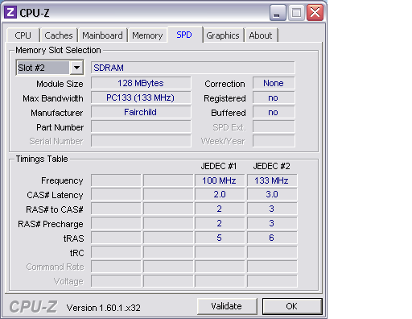The width and height of the screenshot is (412, 319).
Task: Click the CAS# Latency row label
Action: coord(55,195)
